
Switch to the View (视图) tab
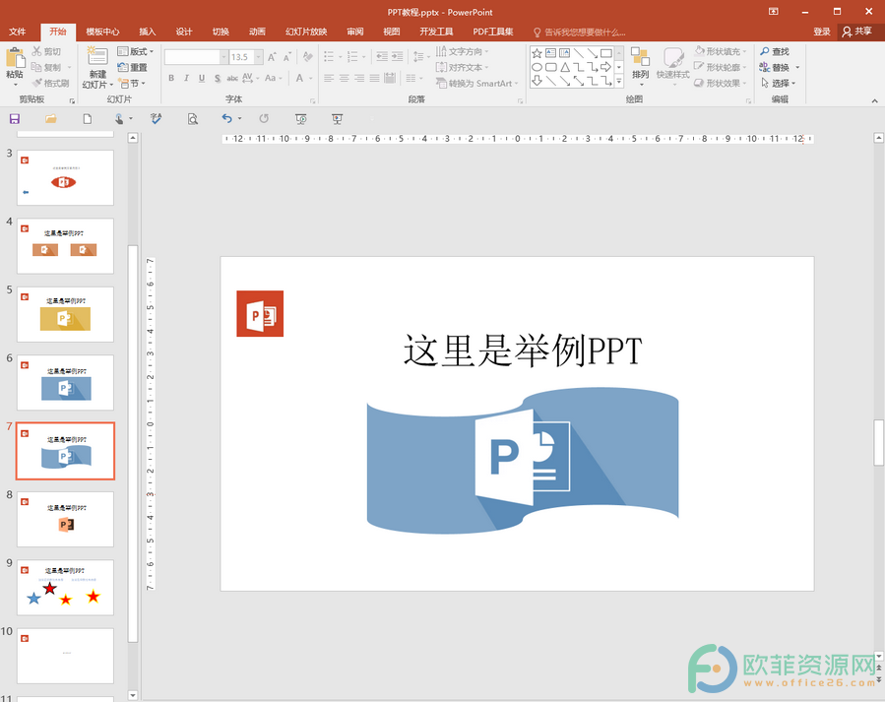[392, 32]
